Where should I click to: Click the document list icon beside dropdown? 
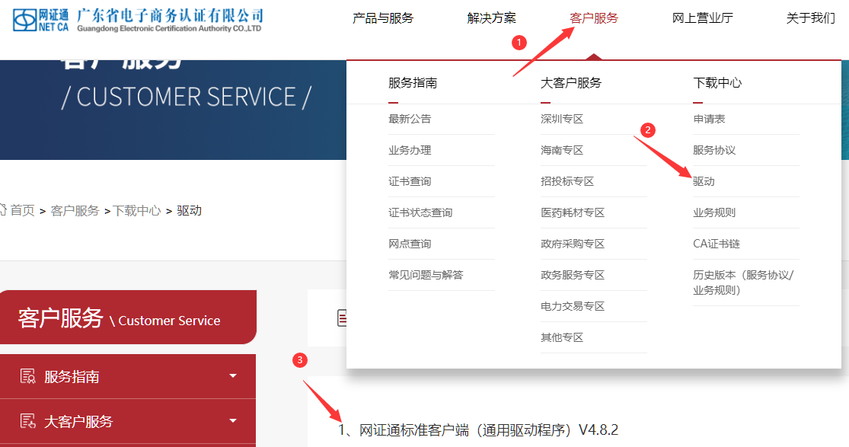click(x=343, y=318)
